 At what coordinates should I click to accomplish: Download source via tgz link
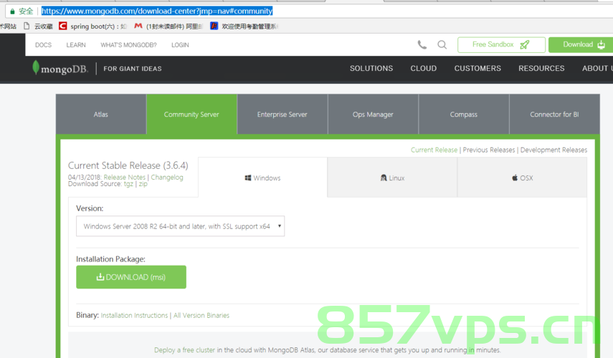pos(128,184)
